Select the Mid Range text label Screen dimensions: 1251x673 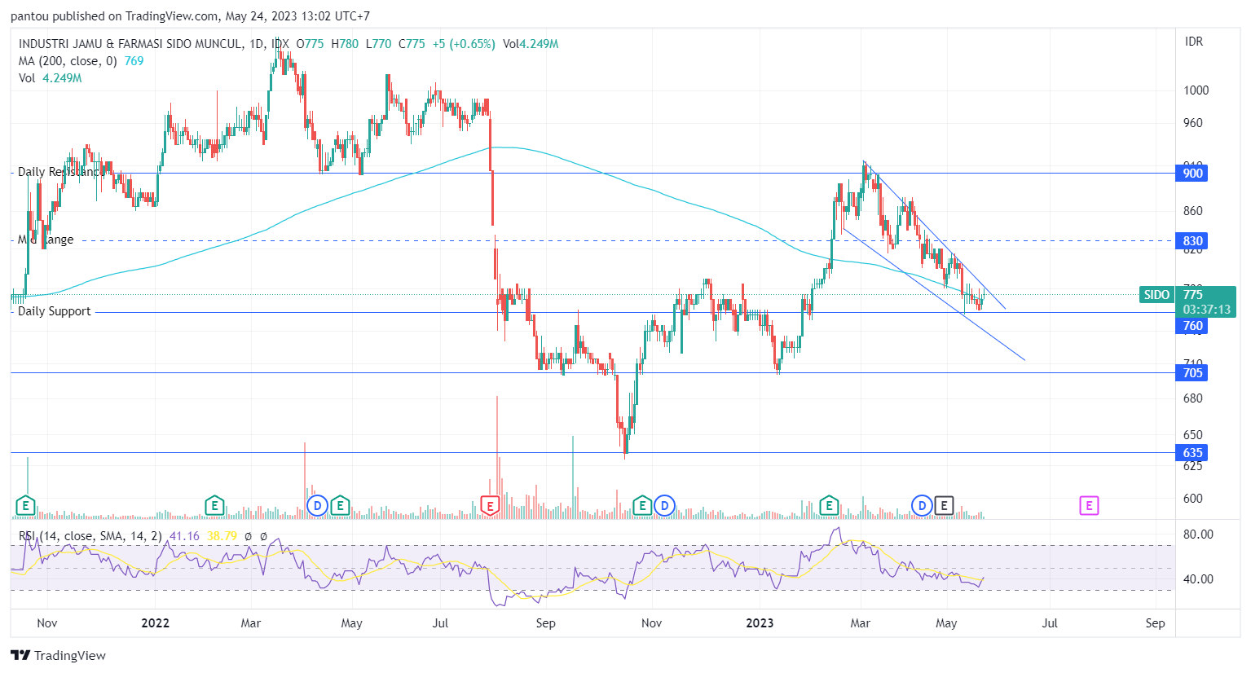tap(46, 240)
